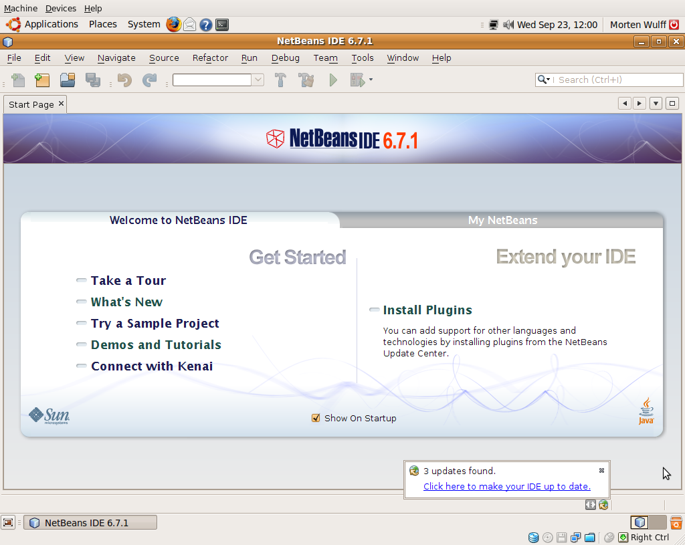Open the Debug menu
This screenshot has height=545, width=685.
pyautogui.click(x=285, y=58)
